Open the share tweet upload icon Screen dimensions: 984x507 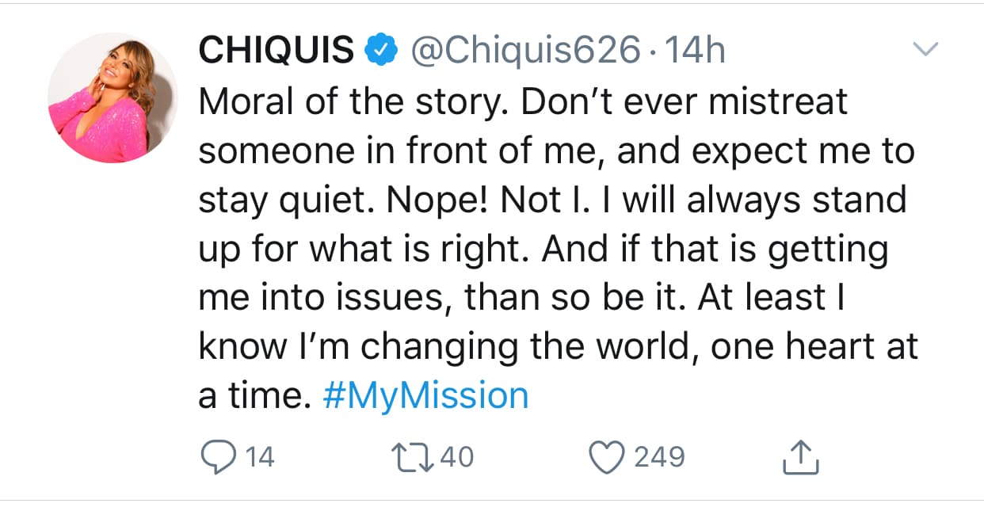pos(802,457)
